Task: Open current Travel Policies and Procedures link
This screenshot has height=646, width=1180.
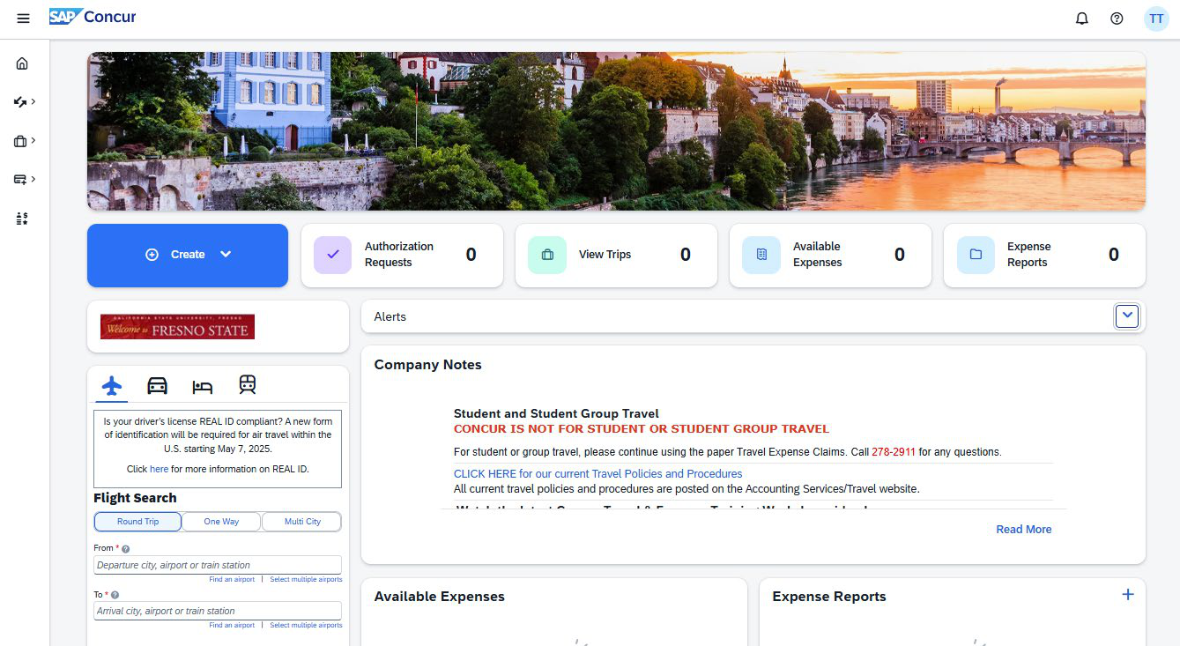Action: click(x=598, y=474)
